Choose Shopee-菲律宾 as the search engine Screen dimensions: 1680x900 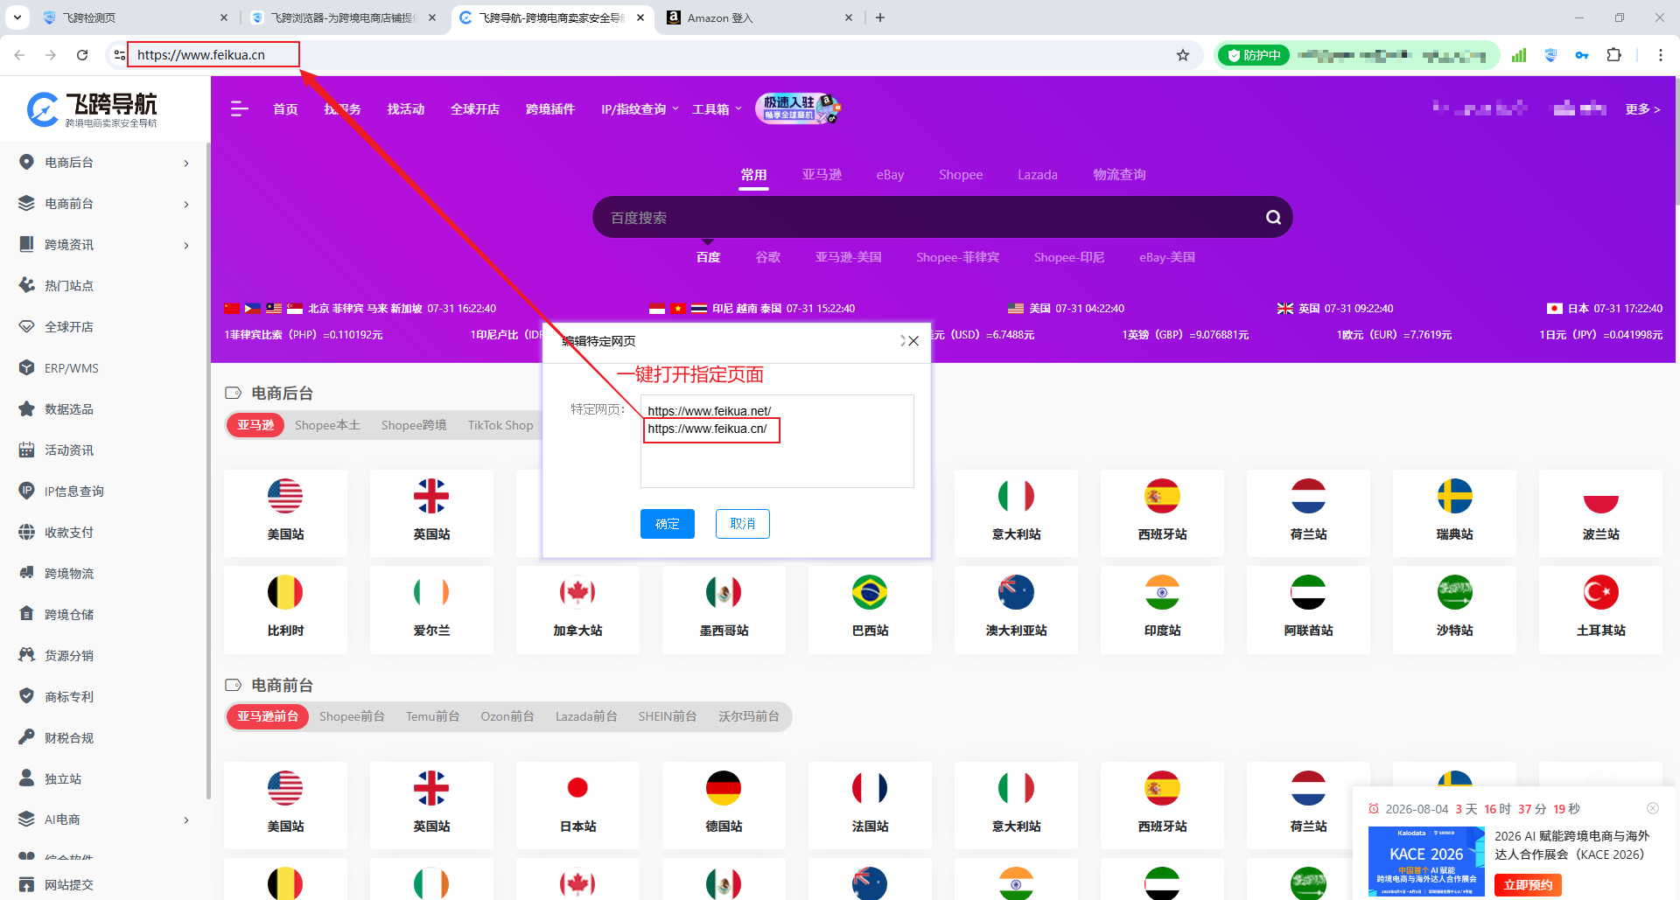click(957, 257)
